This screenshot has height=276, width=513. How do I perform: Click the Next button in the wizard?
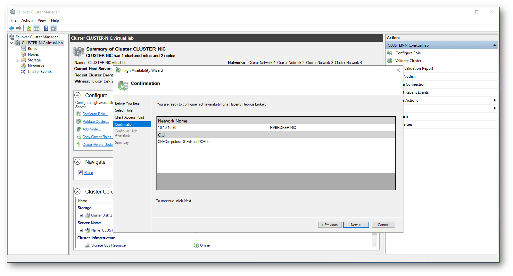coord(356,225)
